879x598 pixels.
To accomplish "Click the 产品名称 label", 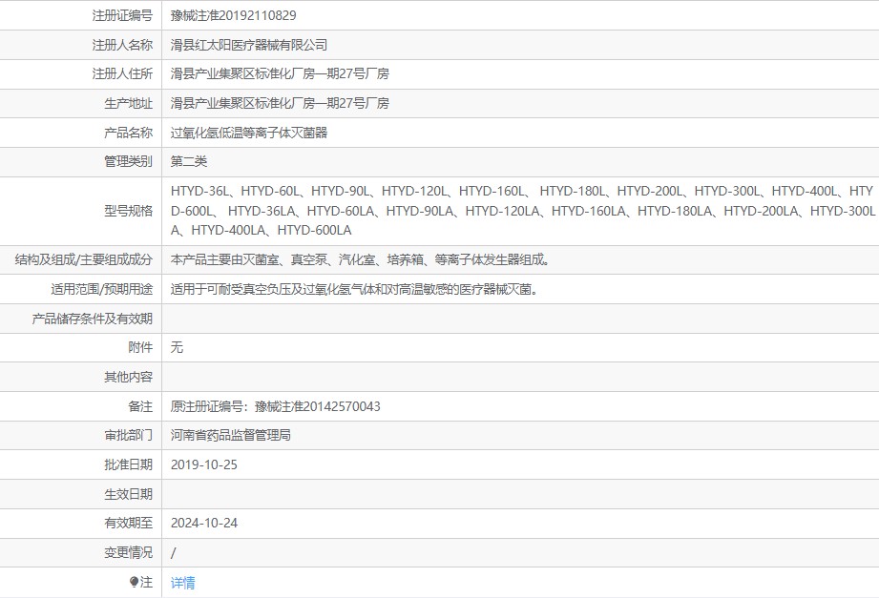I will click(129, 133).
